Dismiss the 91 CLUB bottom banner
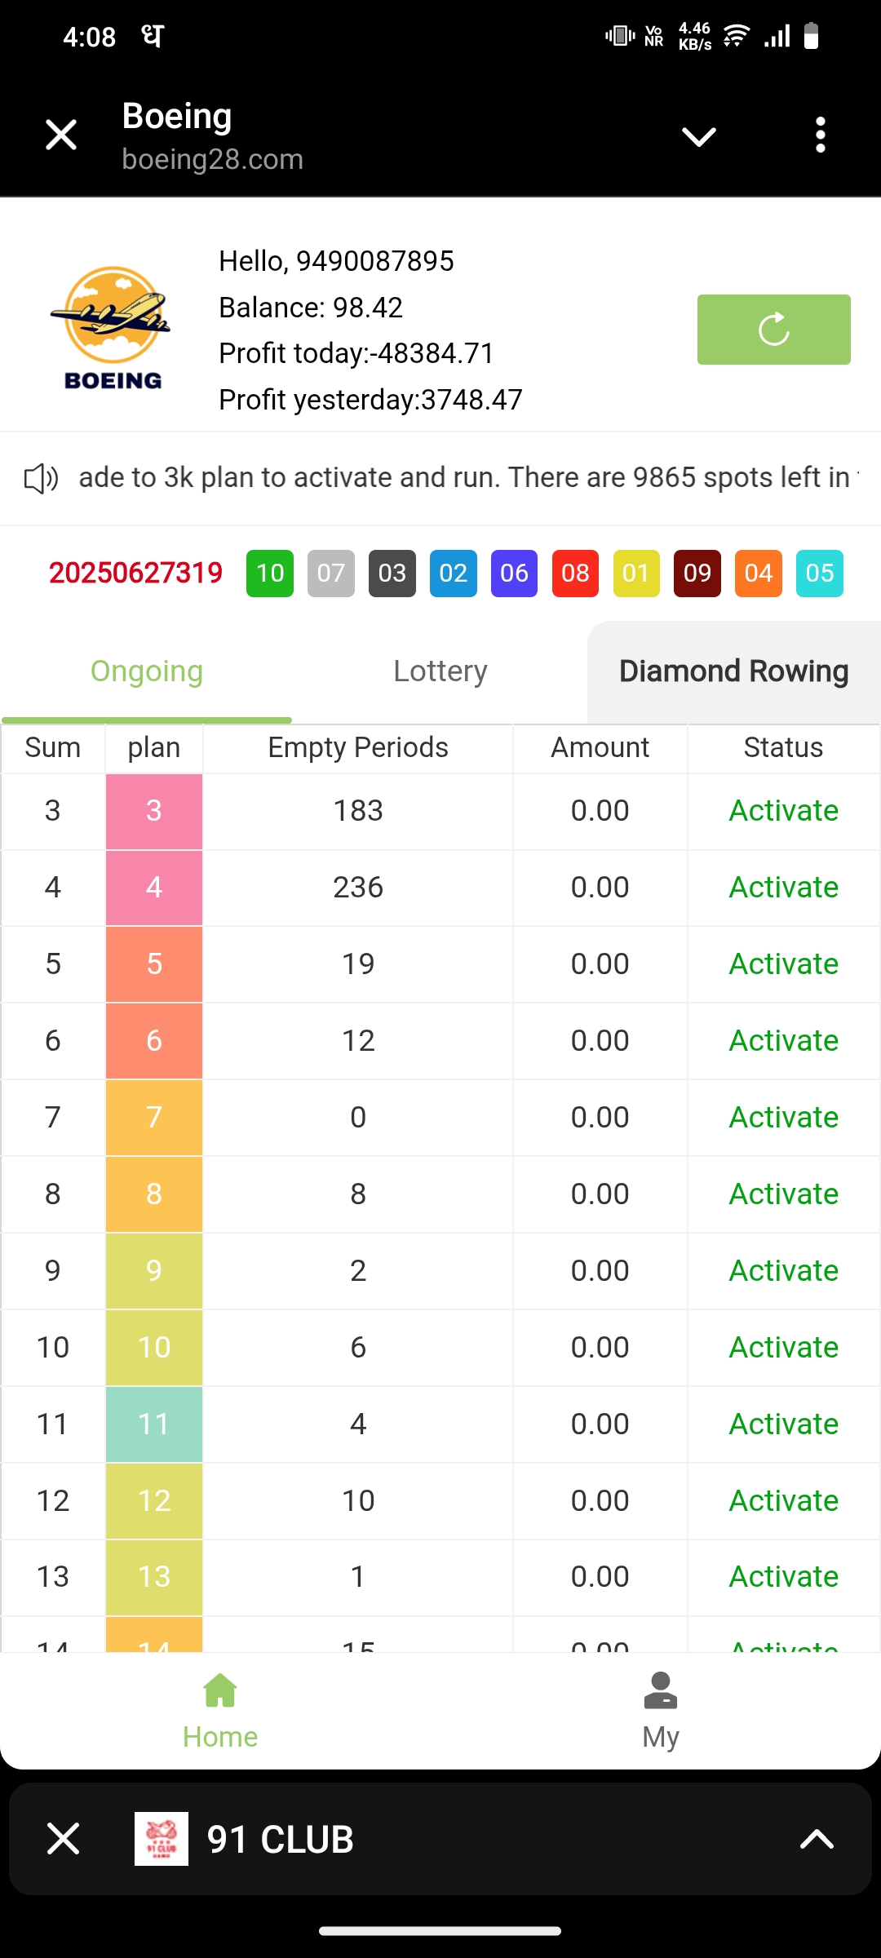This screenshot has width=881, height=1958. pos(63,1839)
